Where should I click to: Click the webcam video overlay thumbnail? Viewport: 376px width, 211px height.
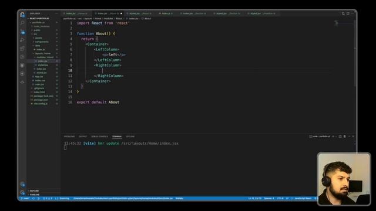pyautogui.click(x=344, y=179)
